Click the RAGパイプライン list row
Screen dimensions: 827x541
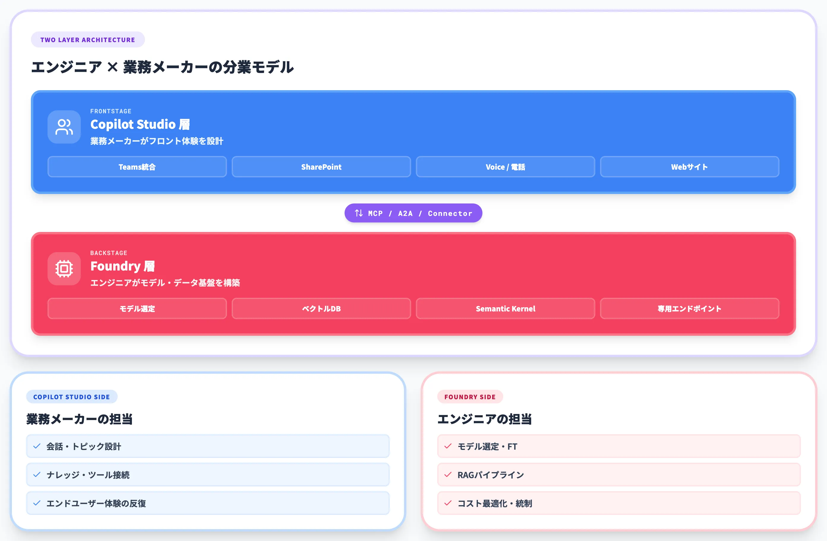pyautogui.click(x=619, y=475)
